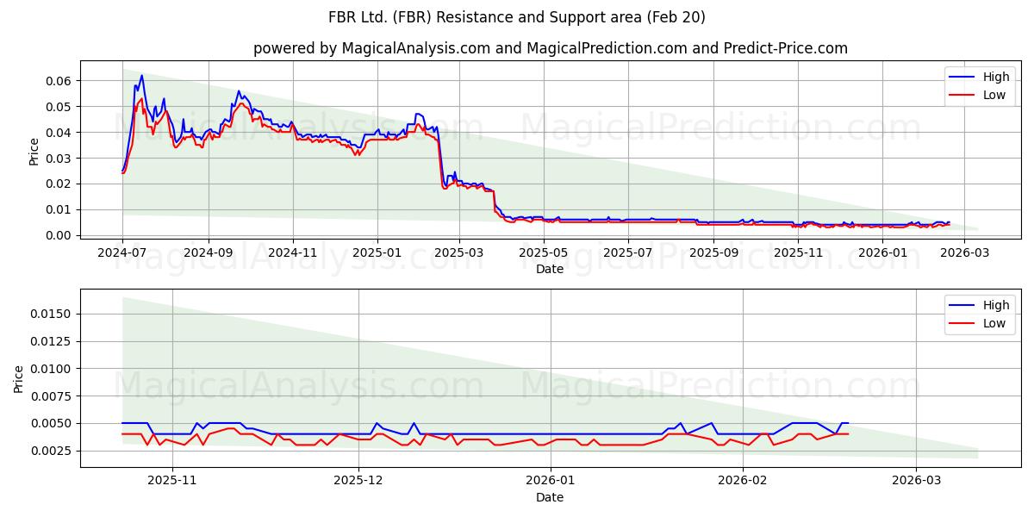Click the '2025-09' x-axis label in the top chart
The width and height of the screenshot is (1034, 517).
715,252
